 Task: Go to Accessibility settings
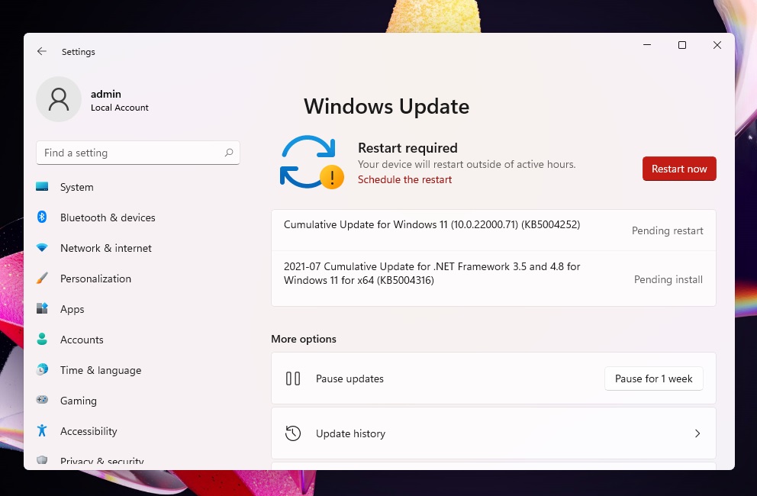click(89, 431)
